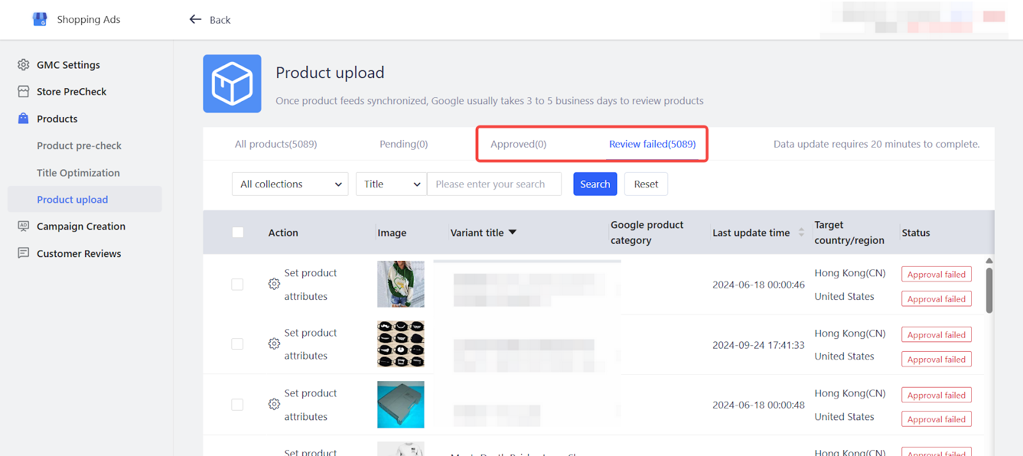Click 'Data update requires 20 minutes' notice

pos(877,144)
